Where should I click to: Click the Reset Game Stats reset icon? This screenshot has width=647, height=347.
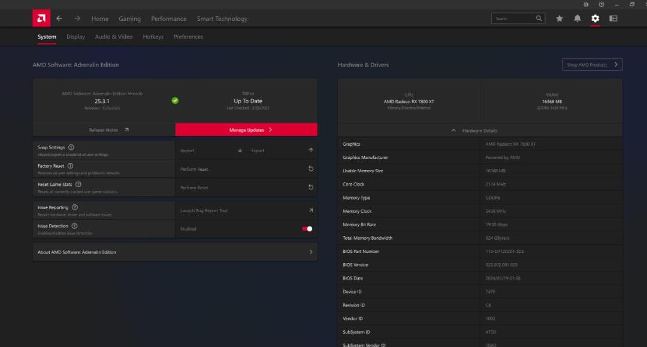(310, 188)
